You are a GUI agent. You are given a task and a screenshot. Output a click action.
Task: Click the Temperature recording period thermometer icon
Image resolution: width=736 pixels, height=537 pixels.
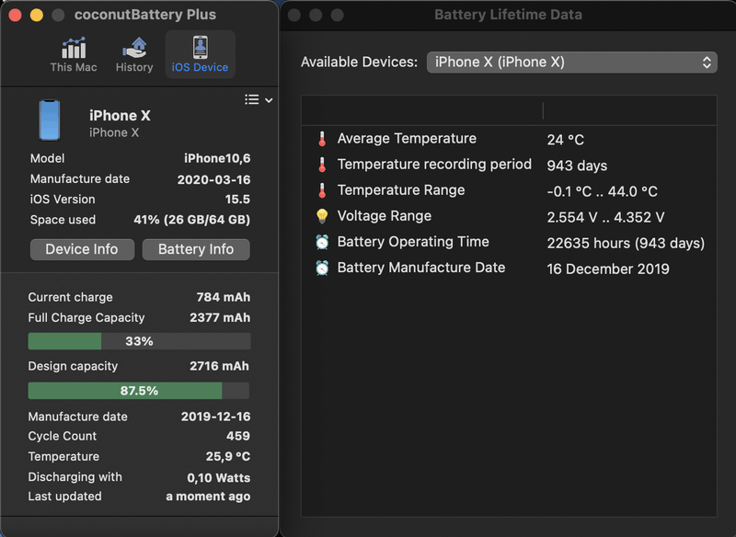pyautogui.click(x=322, y=166)
